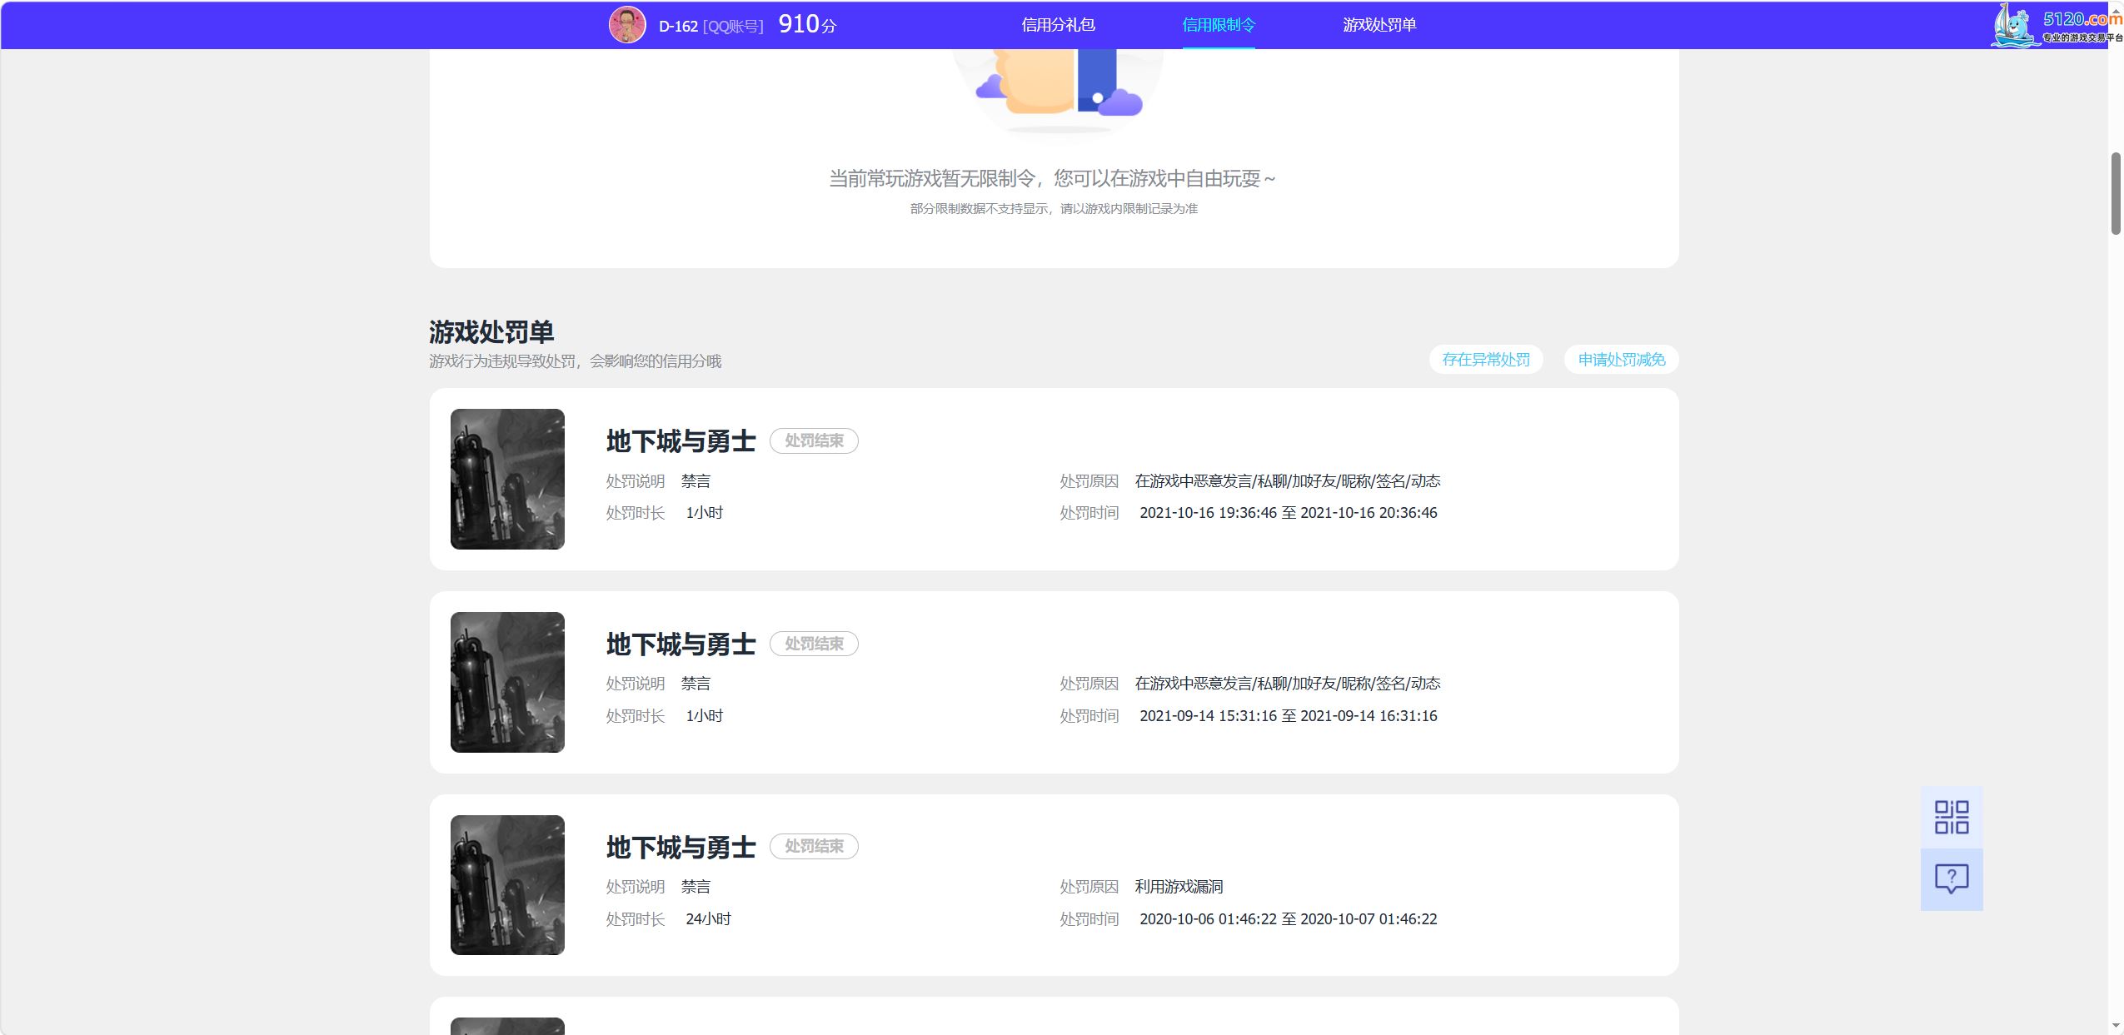Click 处罚结束 badge on 2020-10-06 record
Screen dimensions: 2124x1035
click(814, 846)
